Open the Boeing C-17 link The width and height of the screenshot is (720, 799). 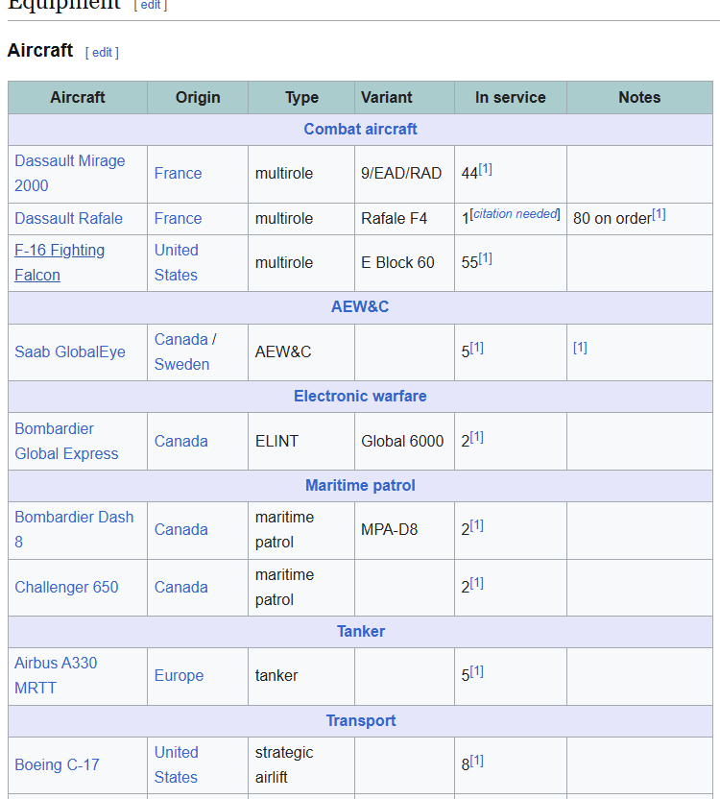click(x=57, y=764)
